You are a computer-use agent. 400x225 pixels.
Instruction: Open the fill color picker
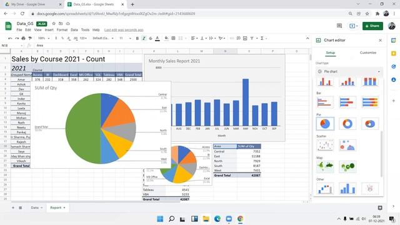pyautogui.click(x=166, y=38)
